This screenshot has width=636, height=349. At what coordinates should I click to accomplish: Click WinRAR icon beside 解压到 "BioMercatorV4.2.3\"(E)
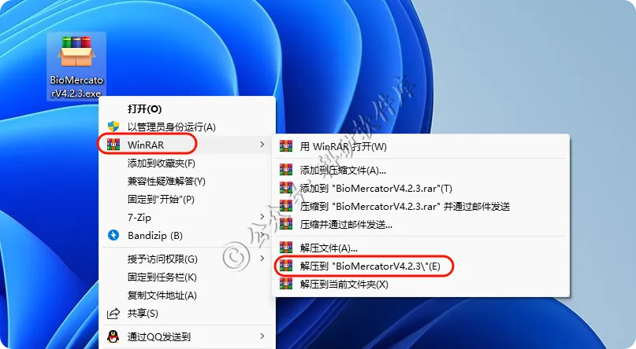click(286, 266)
